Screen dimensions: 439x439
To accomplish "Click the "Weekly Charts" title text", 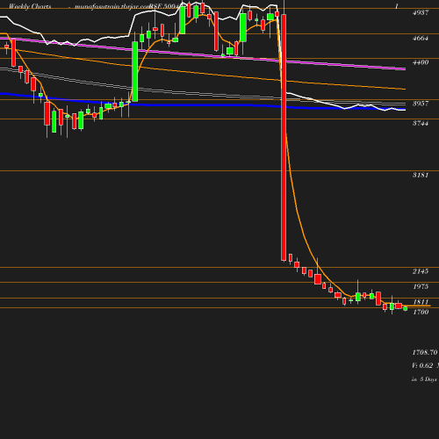I will coord(30,6).
